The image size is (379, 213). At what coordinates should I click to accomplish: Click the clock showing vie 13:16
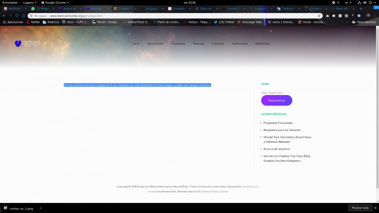coord(189,2)
